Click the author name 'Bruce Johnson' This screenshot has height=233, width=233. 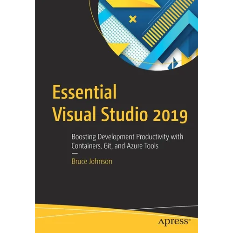click(x=92, y=161)
